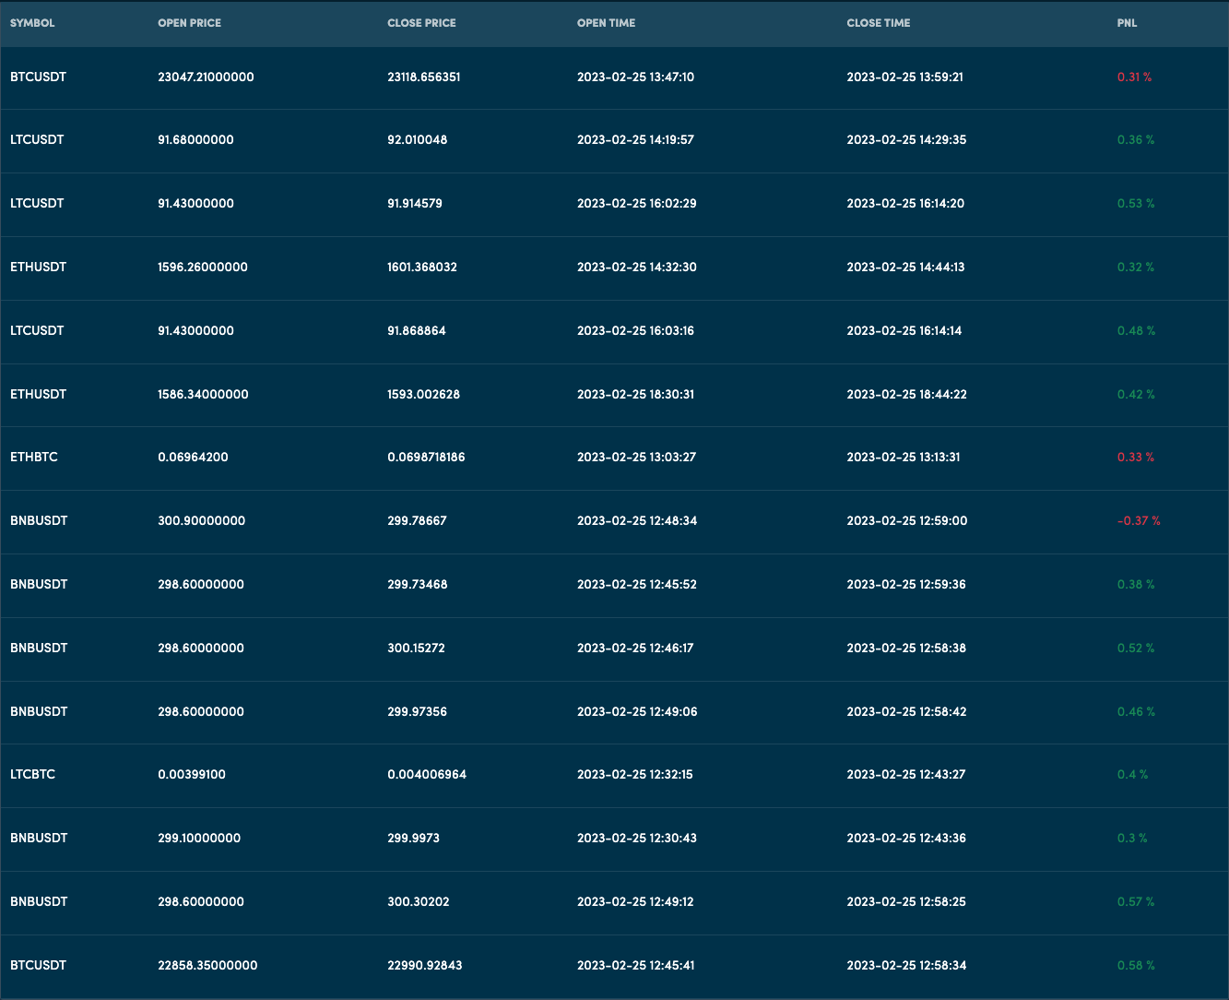Select open price 300.90000000

click(201, 520)
